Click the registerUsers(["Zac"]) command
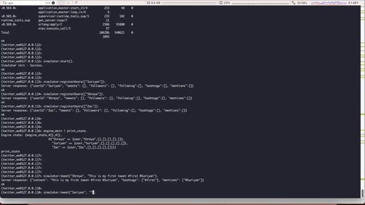The width and height of the screenshot is (365, 205). (71, 106)
